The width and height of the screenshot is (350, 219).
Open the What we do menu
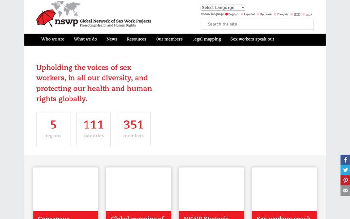[86, 39]
